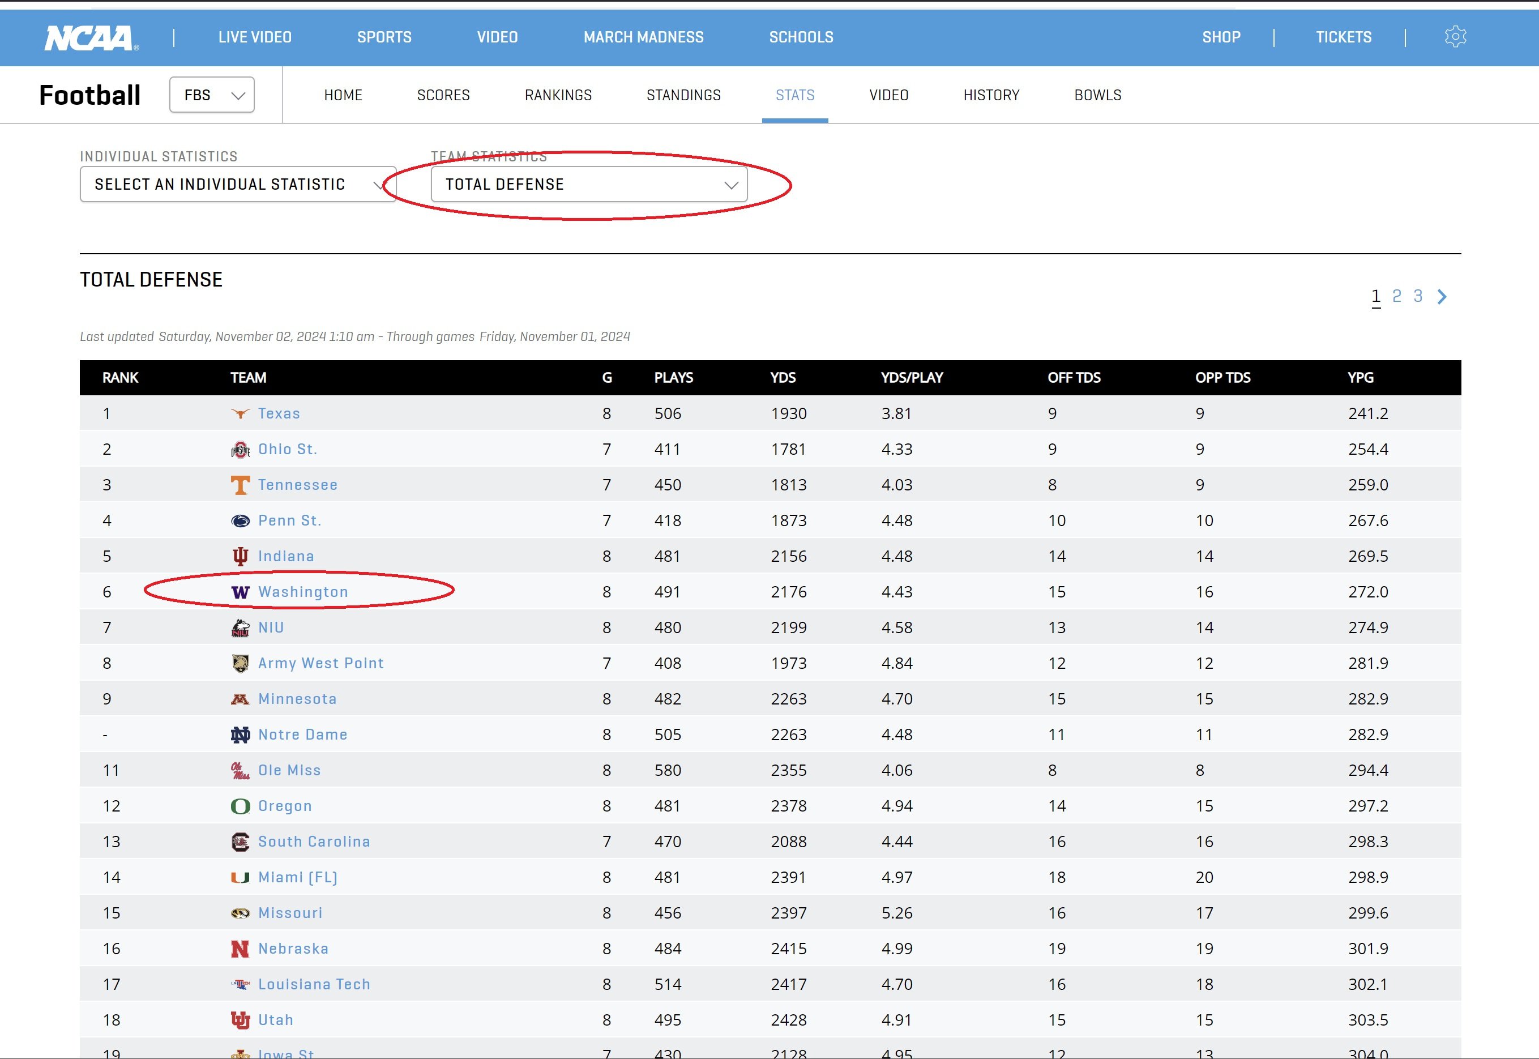Click the Tickets link
The image size is (1539, 1059).
click(1343, 37)
